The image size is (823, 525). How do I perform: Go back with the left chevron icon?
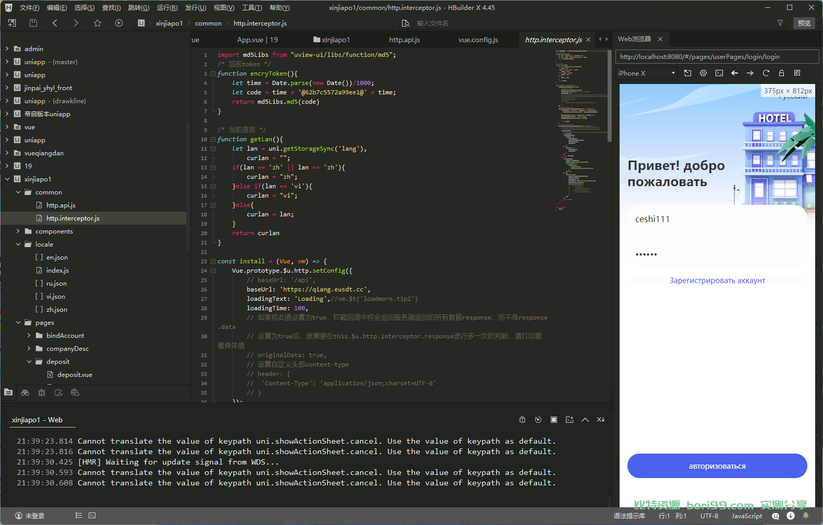tap(55, 23)
